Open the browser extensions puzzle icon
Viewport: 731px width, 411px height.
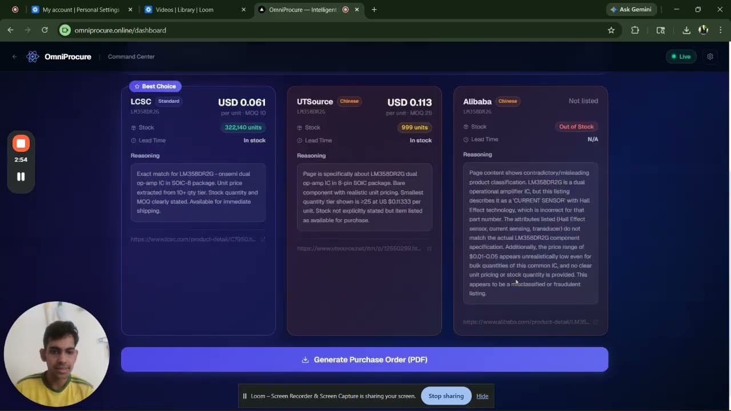click(635, 30)
